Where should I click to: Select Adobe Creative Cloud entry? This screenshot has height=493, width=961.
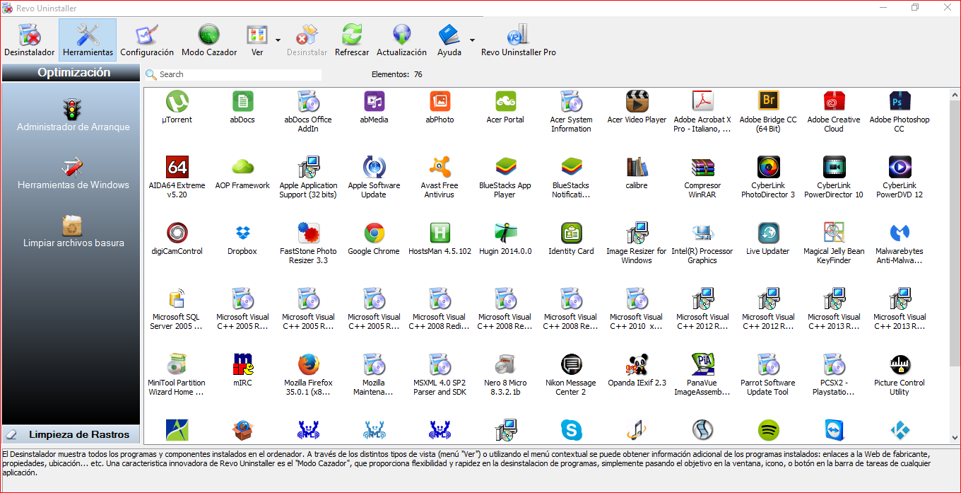coord(834,112)
